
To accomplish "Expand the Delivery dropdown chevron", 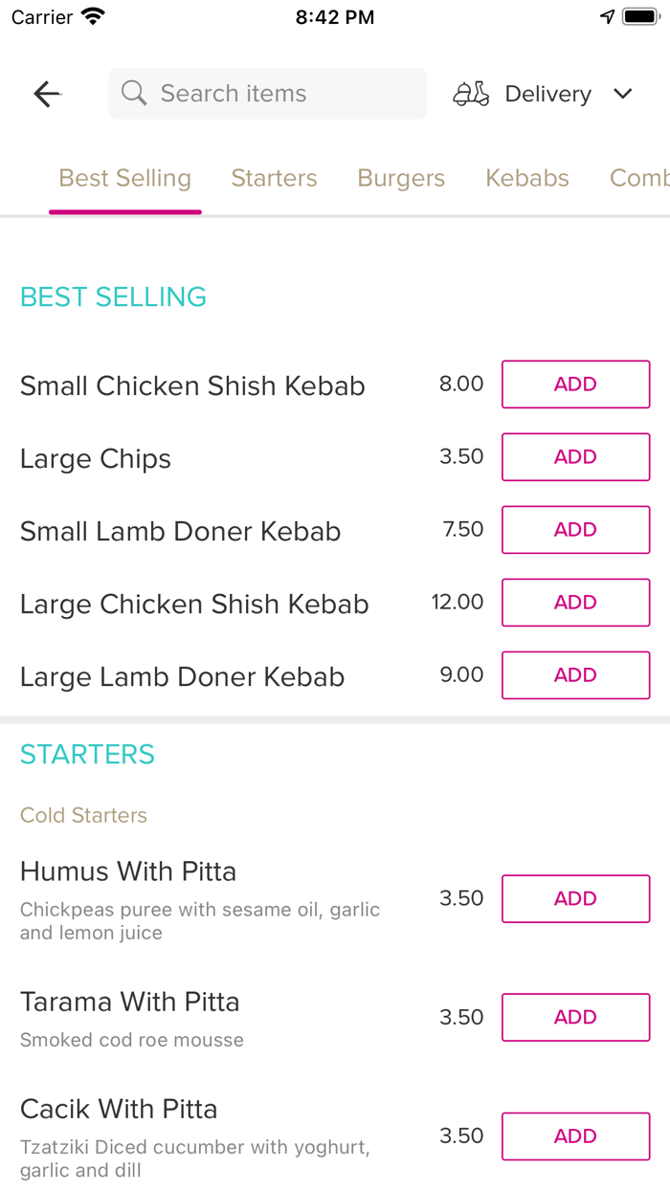I will [x=623, y=94].
